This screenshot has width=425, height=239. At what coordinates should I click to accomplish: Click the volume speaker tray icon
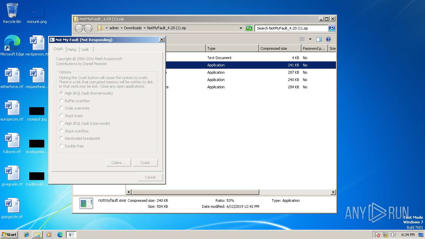point(393,235)
